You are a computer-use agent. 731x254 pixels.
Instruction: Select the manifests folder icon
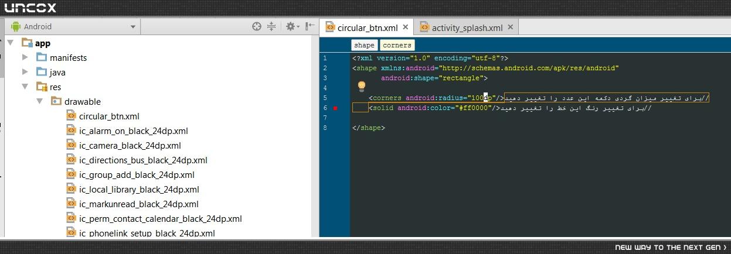pyautogui.click(x=41, y=57)
